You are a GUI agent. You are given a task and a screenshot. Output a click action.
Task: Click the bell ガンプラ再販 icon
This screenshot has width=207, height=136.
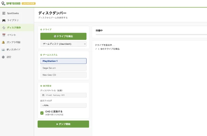coord(3,42)
